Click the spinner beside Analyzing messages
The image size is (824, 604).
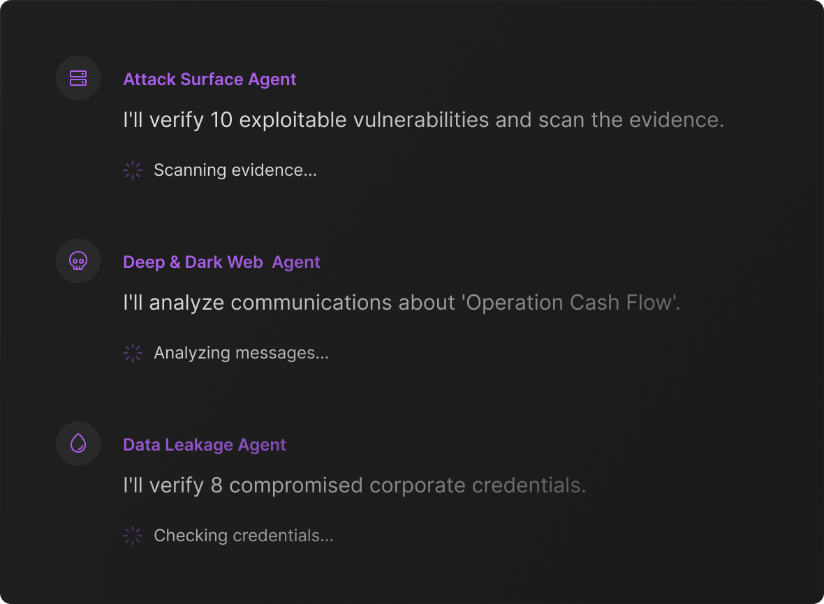point(133,353)
